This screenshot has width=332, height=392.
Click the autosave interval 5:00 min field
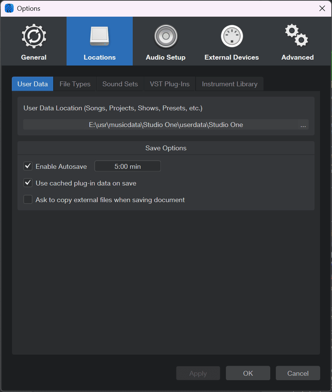128,166
